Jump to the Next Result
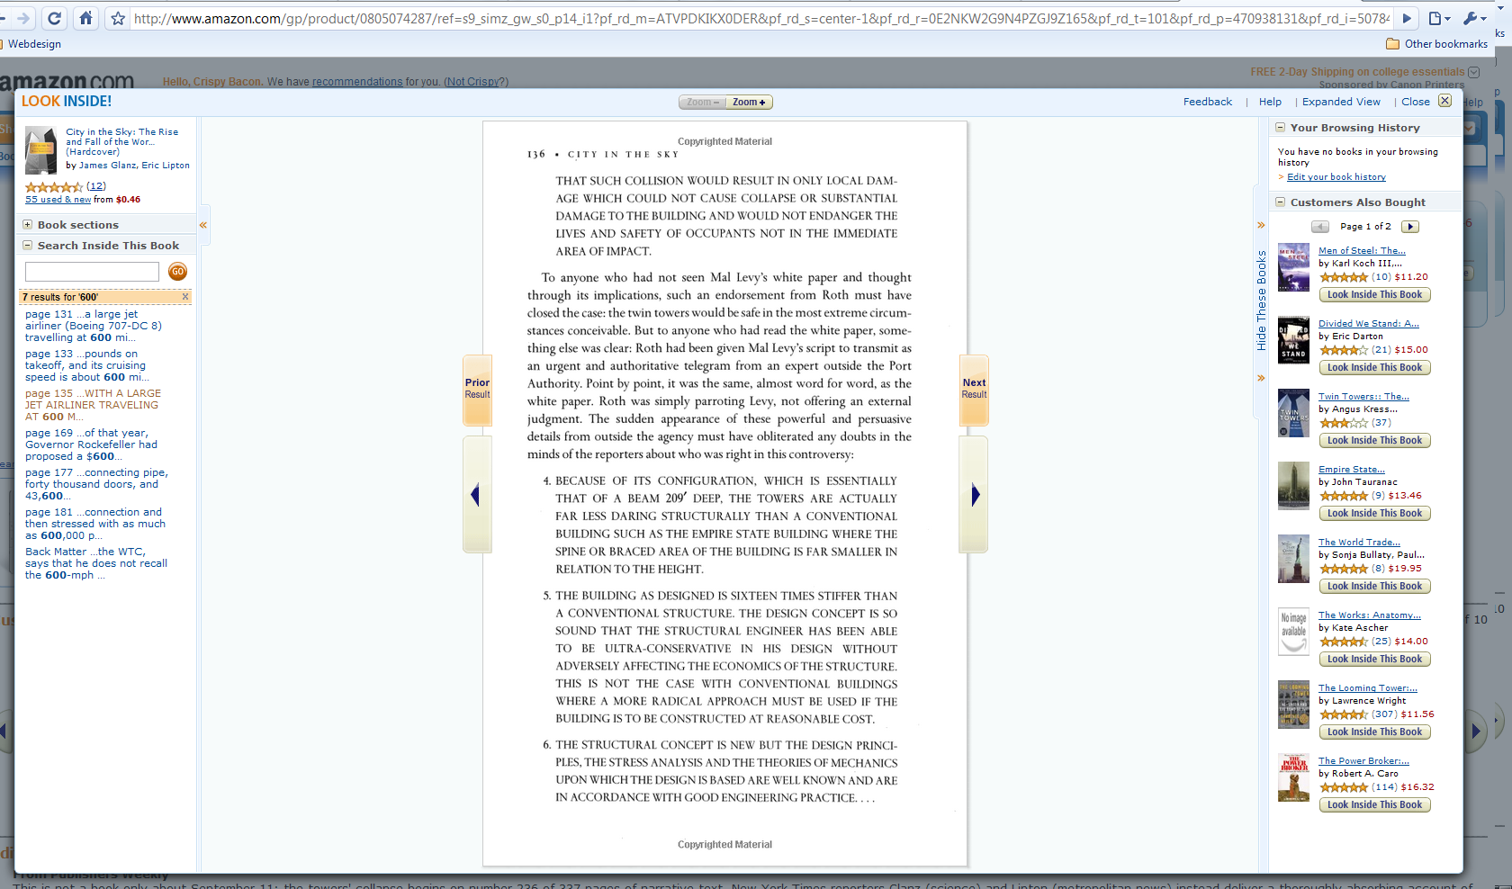 [974, 389]
